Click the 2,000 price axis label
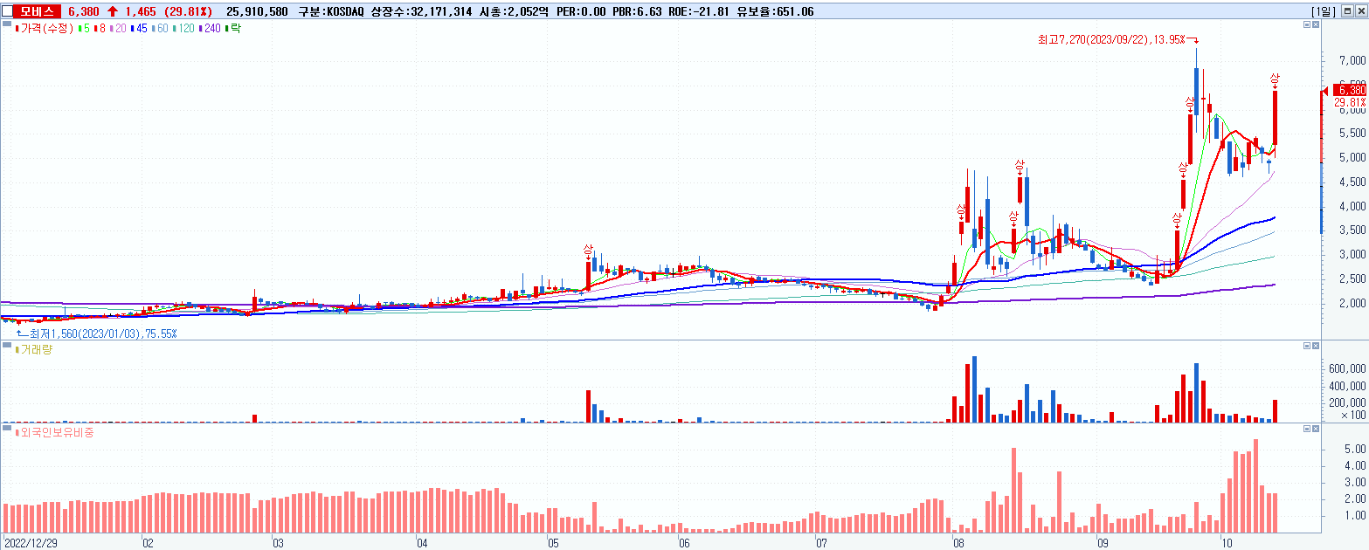Screen dimensions: 1369x550 (1352, 304)
